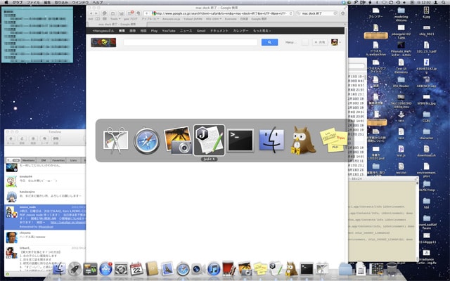Switch to Mentions tab in Timeline window
450x281 pixels.
click(x=29, y=160)
